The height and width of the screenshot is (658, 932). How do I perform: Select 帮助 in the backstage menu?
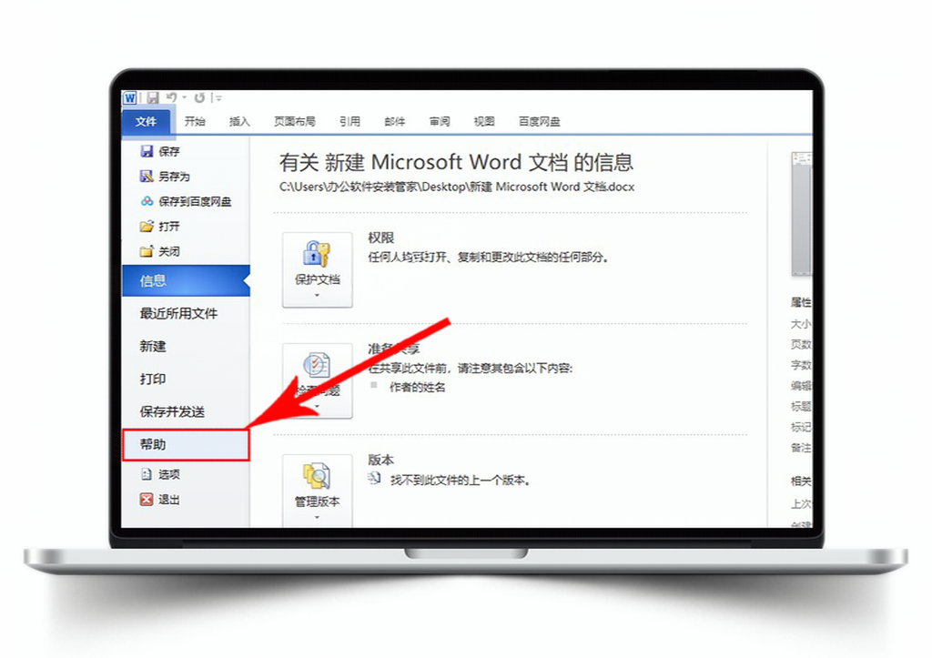click(x=186, y=445)
